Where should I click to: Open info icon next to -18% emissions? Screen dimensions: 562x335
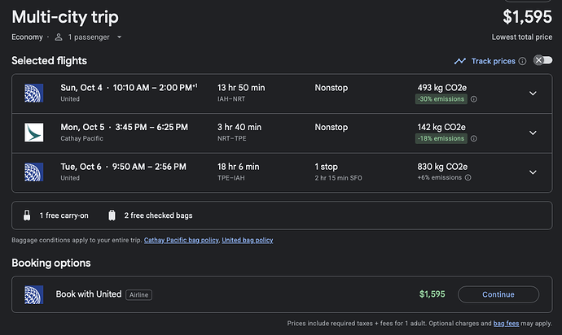[x=474, y=138]
